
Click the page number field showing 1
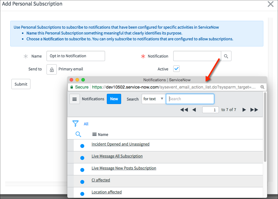[210, 110]
